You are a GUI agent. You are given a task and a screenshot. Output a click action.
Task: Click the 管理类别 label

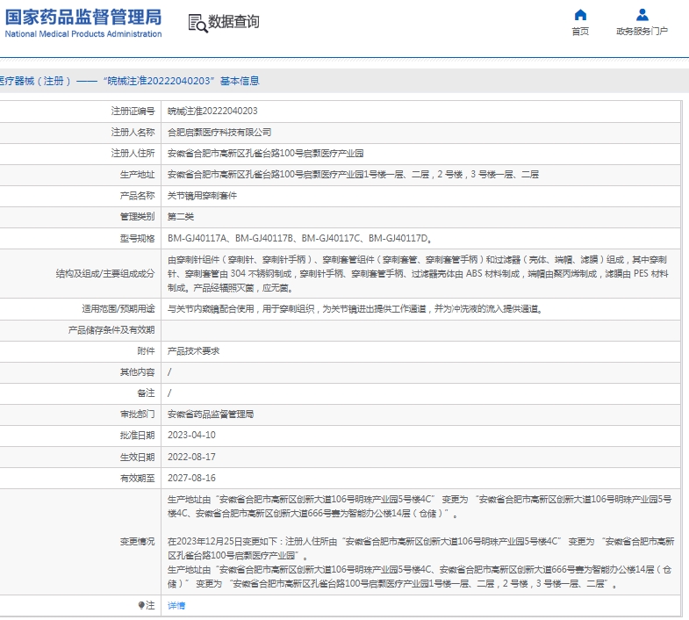pos(137,217)
